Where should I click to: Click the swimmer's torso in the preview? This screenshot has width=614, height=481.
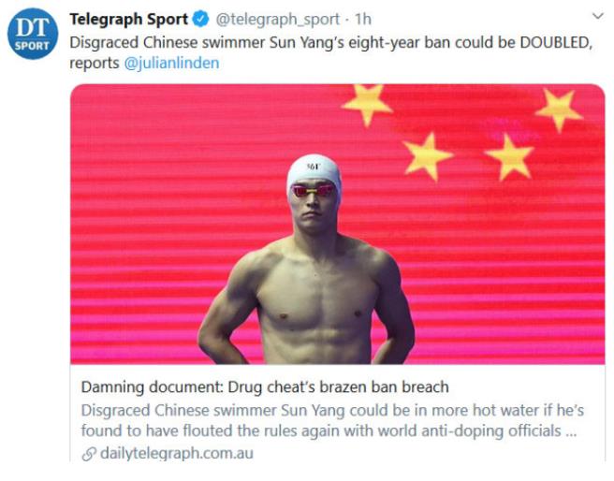click(317, 301)
